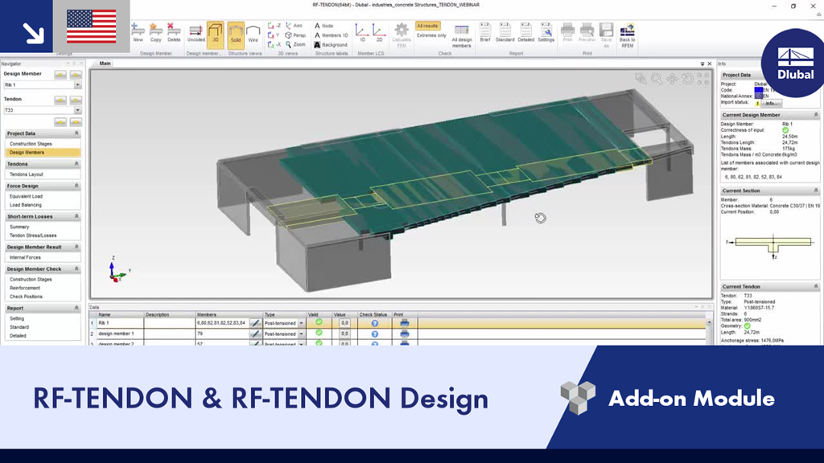Click the Members field of Rib 1
The width and height of the screenshot is (824, 463).
point(222,323)
